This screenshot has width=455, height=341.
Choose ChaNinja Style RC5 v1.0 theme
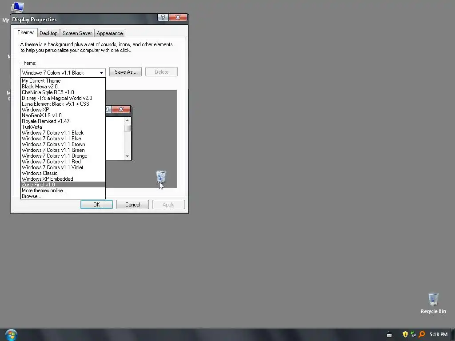(x=63, y=92)
